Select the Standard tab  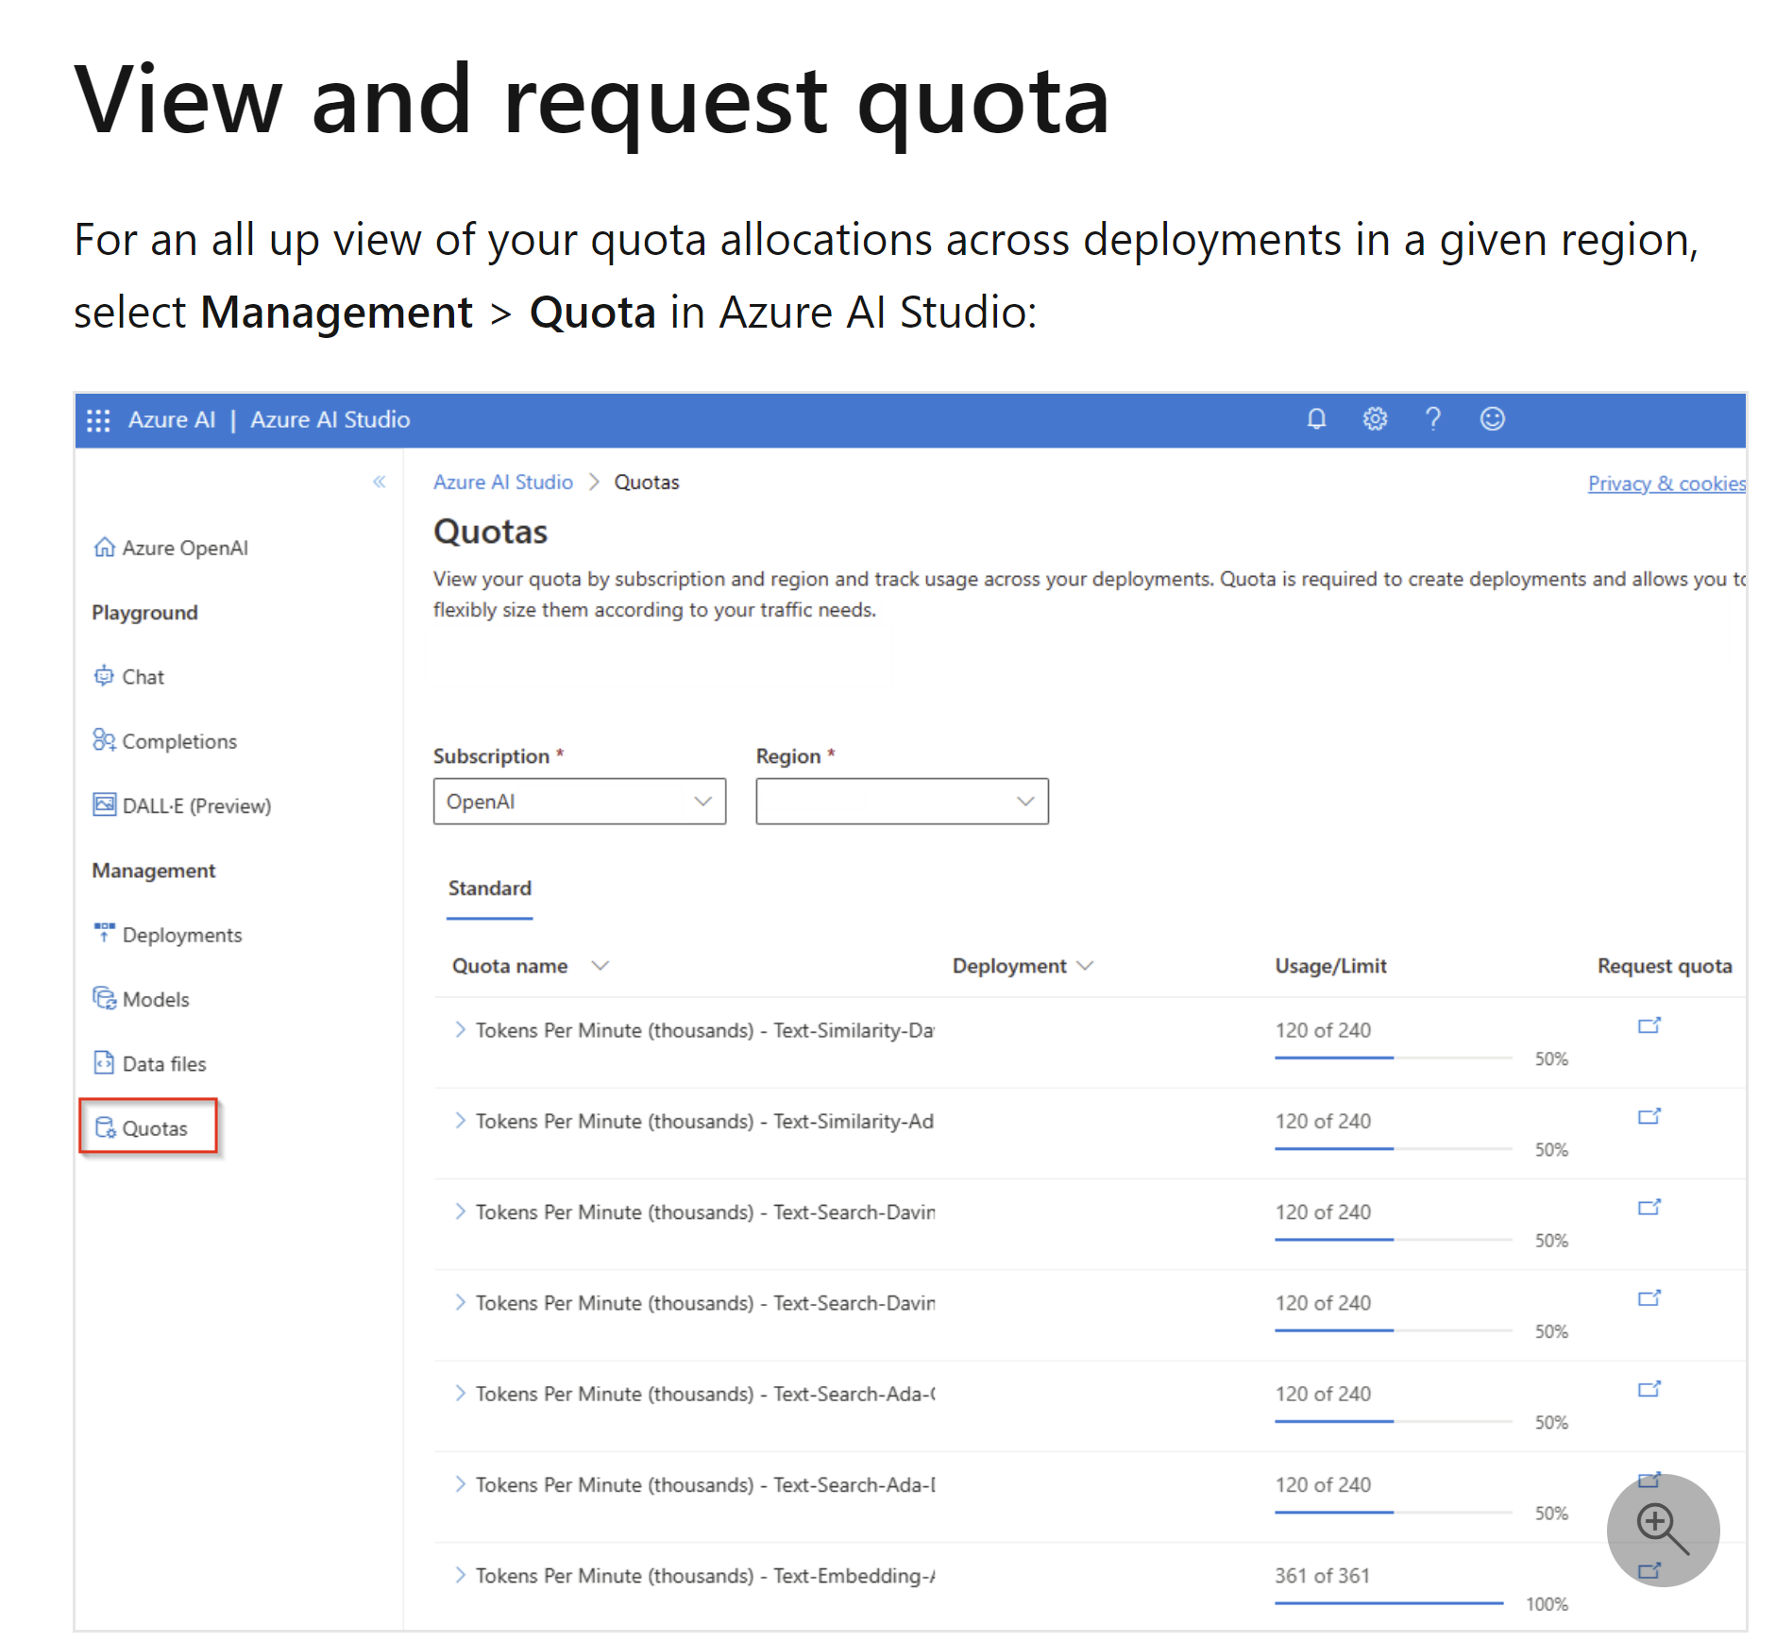(489, 889)
